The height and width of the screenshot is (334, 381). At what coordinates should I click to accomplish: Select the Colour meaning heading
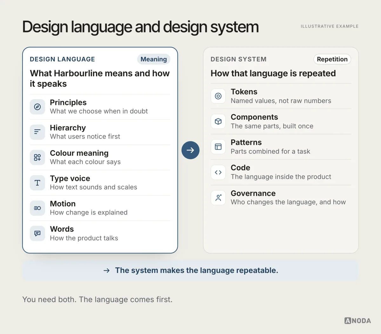tap(79, 153)
